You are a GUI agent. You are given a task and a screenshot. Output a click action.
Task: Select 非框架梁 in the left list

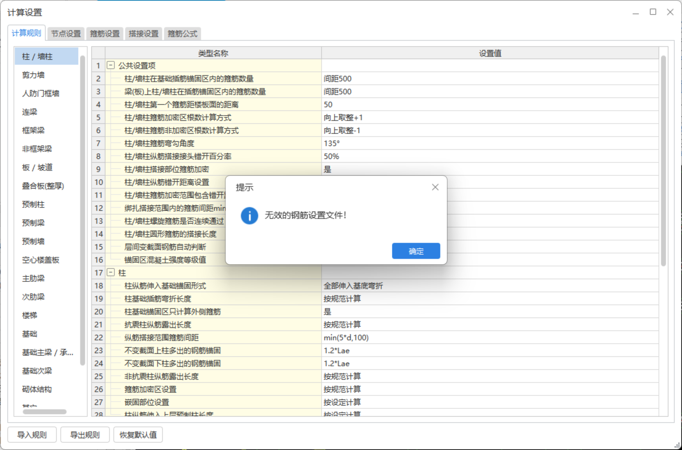pyautogui.click(x=46, y=149)
